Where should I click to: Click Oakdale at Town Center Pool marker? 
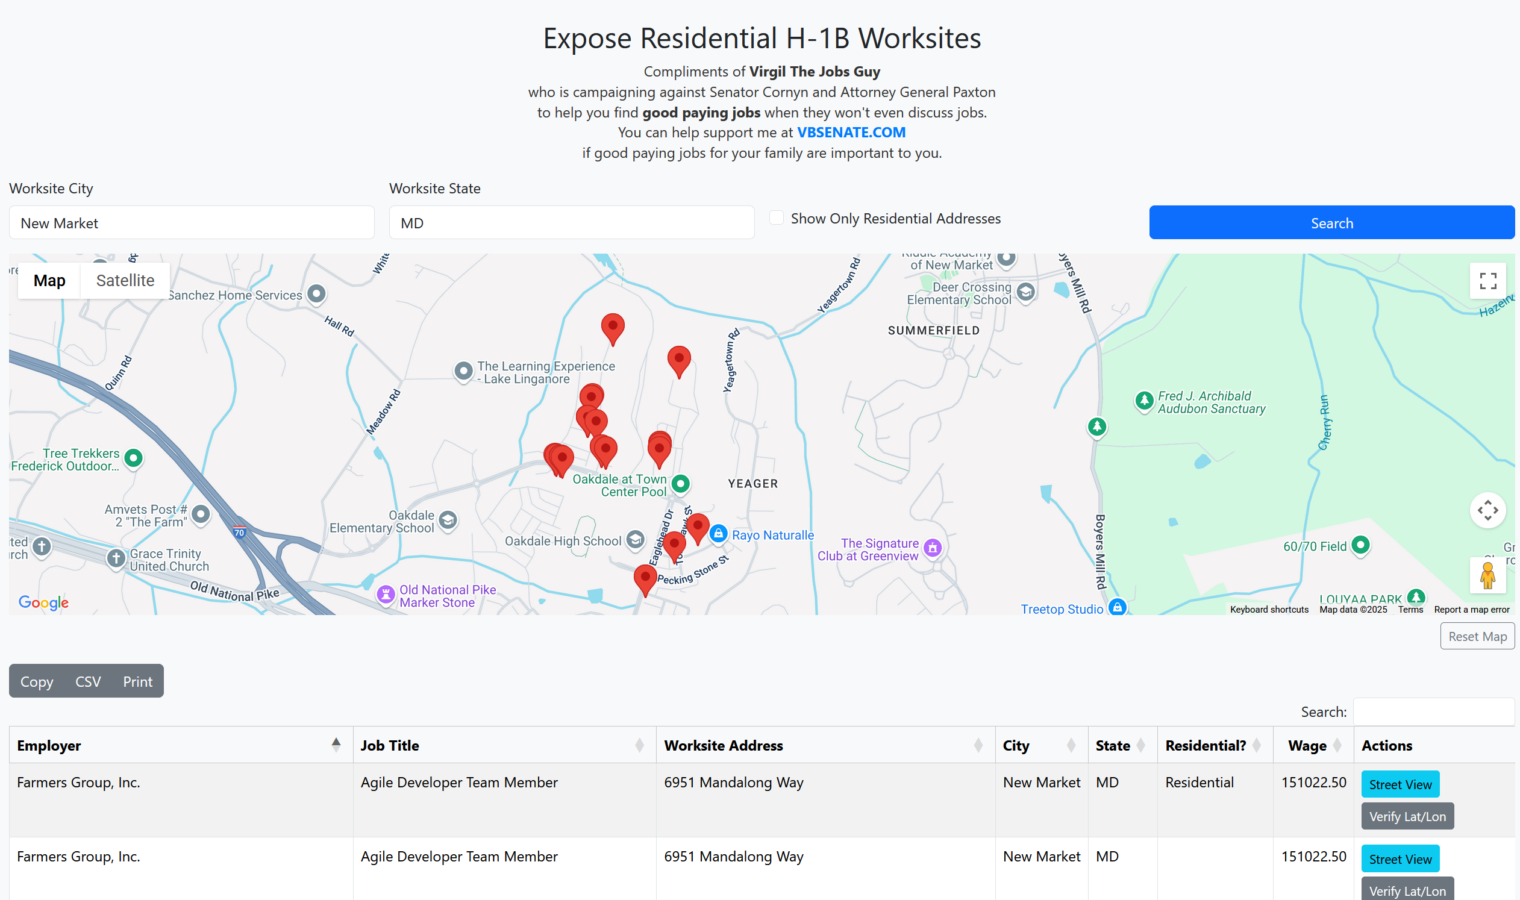click(681, 483)
